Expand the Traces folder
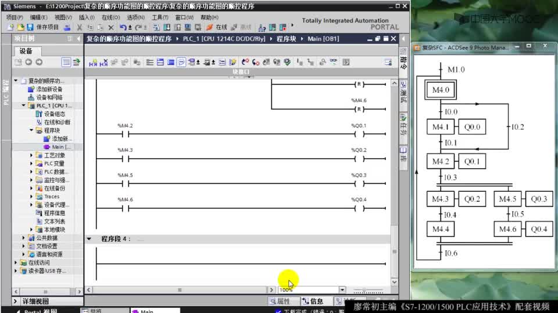558x313 pixels. coord(31,196)
